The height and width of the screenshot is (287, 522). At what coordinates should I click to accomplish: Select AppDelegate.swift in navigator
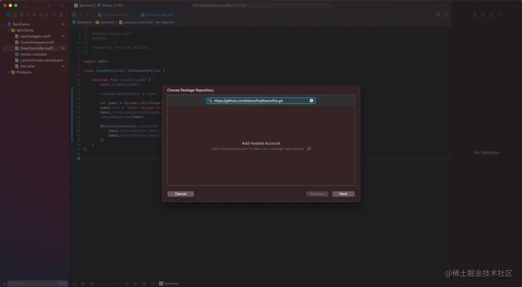coord(35,36)
